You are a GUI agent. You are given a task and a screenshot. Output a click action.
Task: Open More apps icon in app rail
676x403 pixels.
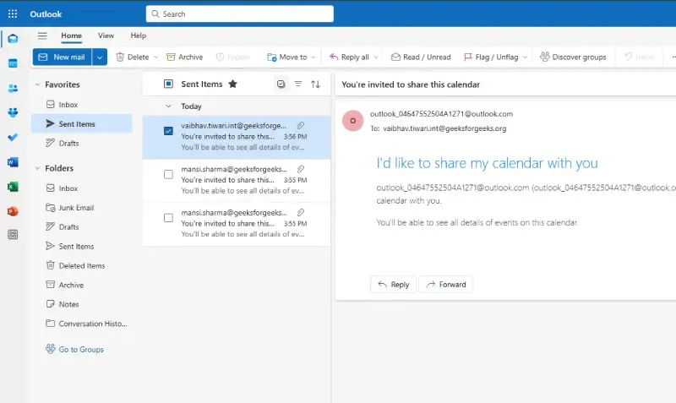click(13, 235)
